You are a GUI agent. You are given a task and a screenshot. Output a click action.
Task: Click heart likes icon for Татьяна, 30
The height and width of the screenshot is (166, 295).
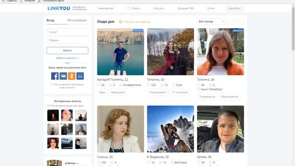coord(149,85)
